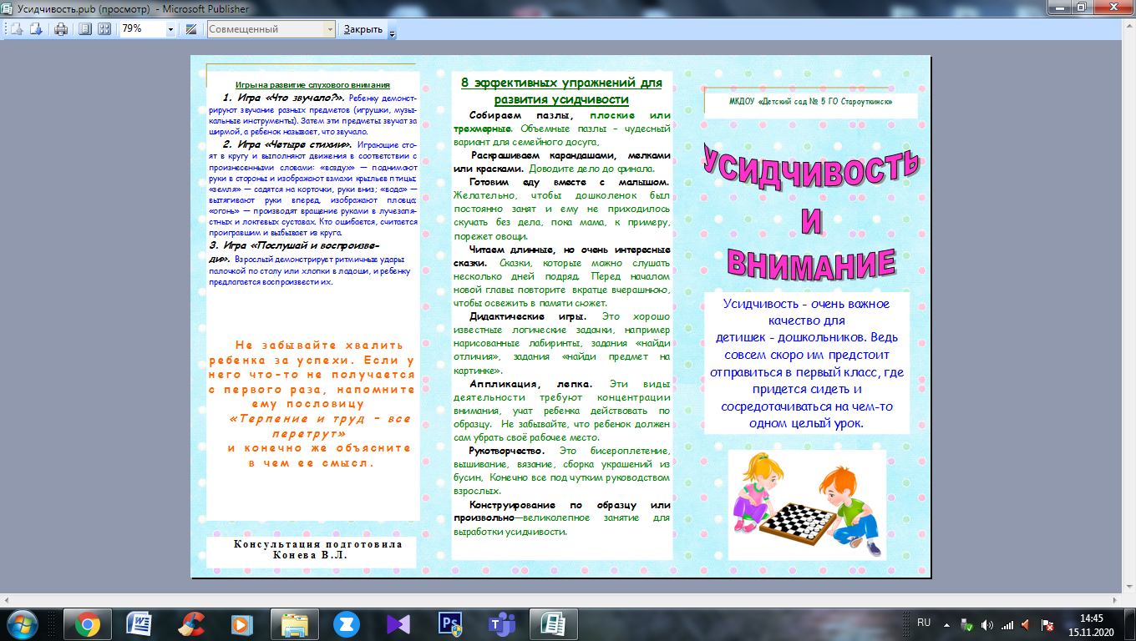Screen dimensions: 1136x641
Task: Click the Windows Start button
Action: tap(23, 623)
